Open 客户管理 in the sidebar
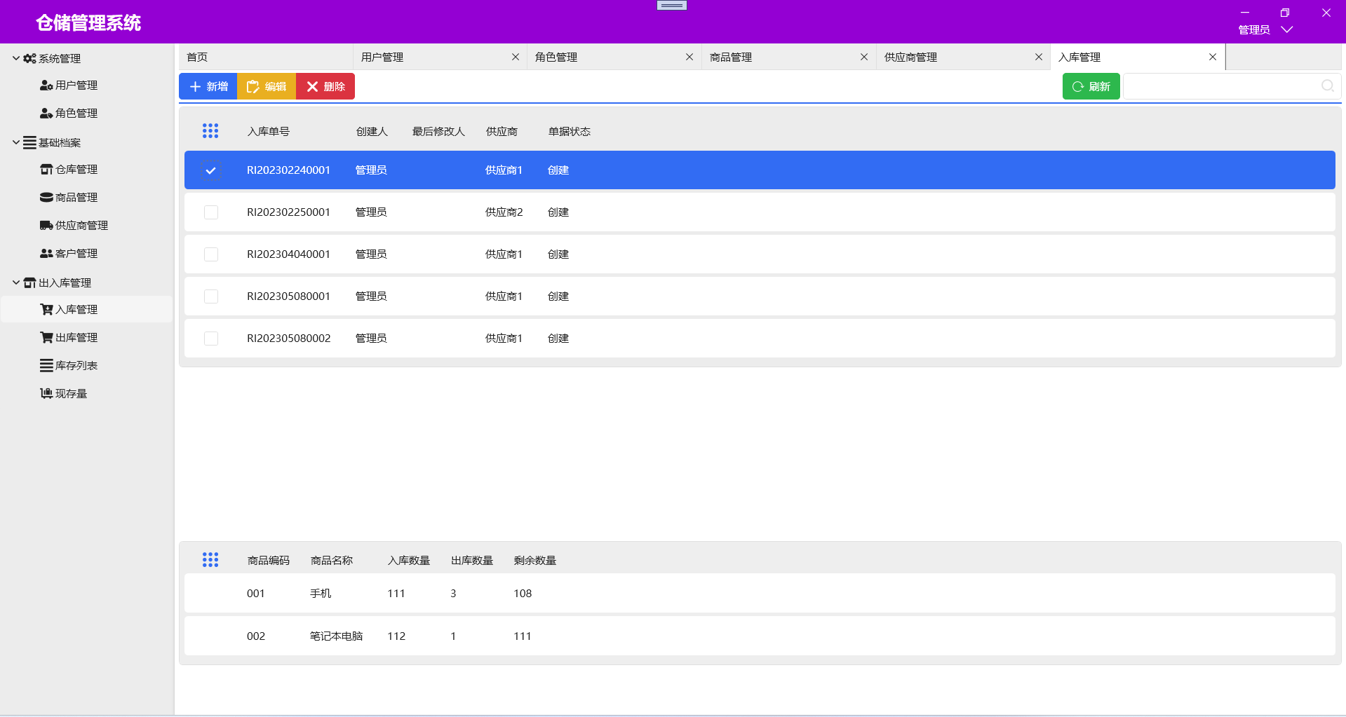This screenshot has width=1346, height=717. [x=76, y=254]
